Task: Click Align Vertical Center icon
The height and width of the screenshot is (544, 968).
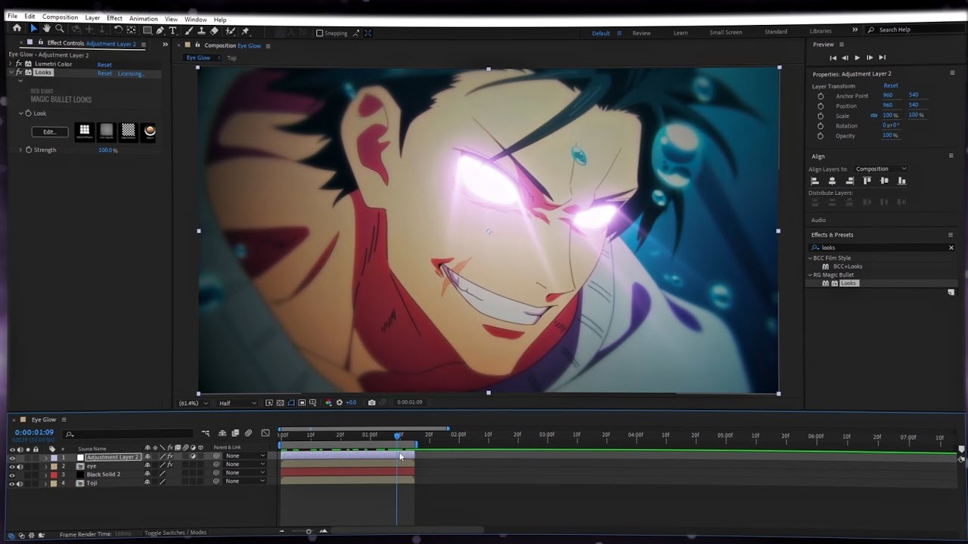Action: pyautogui.click(x=884, y=181)
